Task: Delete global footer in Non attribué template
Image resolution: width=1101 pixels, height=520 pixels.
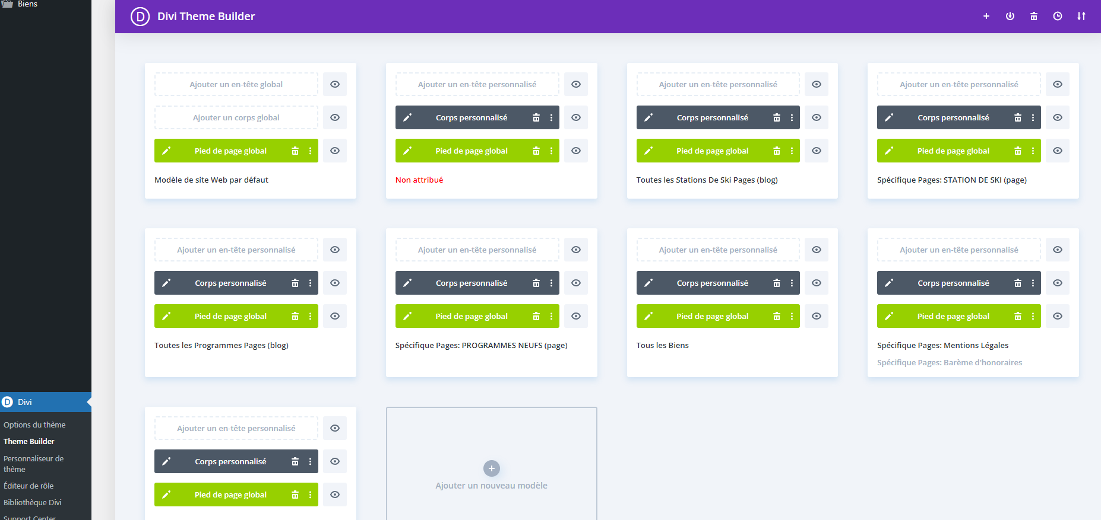Action: coord(536,151)
